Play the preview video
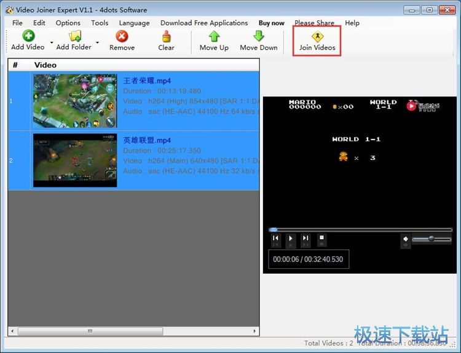The width and height of the screenshot is (461, 353). [291, 239]
